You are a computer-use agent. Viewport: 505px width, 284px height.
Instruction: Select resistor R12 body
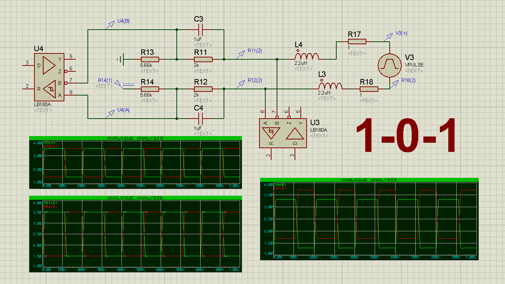(203, 89)
